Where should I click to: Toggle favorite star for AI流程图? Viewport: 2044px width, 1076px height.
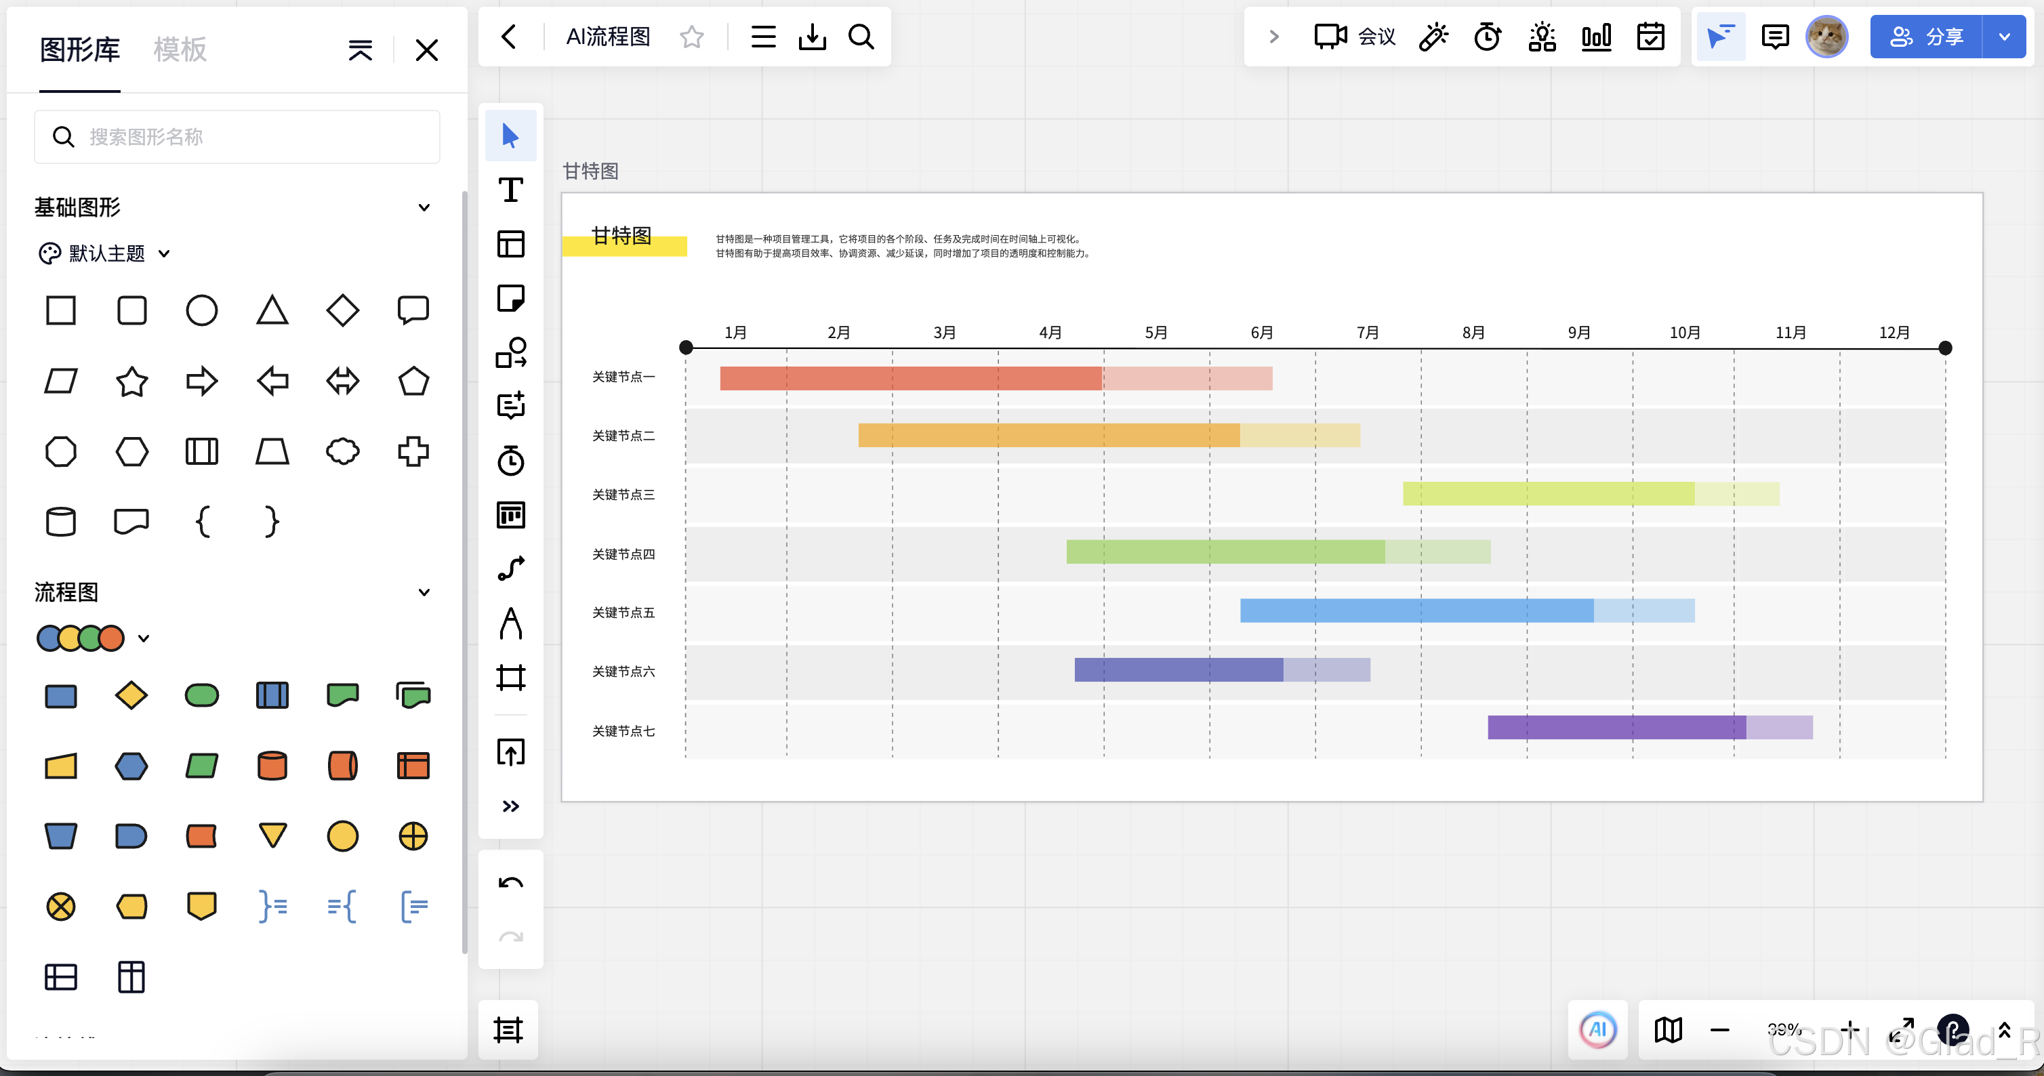[691, 37]
